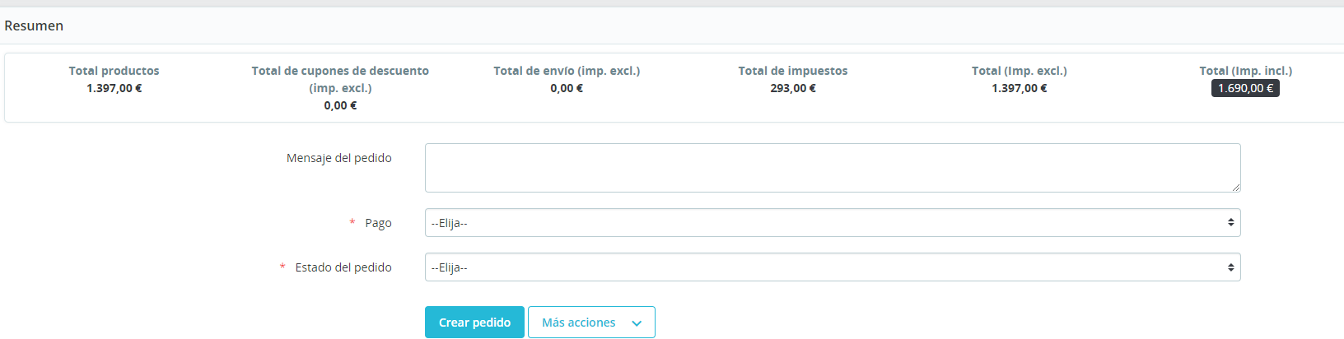The image size is (1344, 339).
Task: Click the Mensaje del pedido field label
Action: [x=338, y=158]
